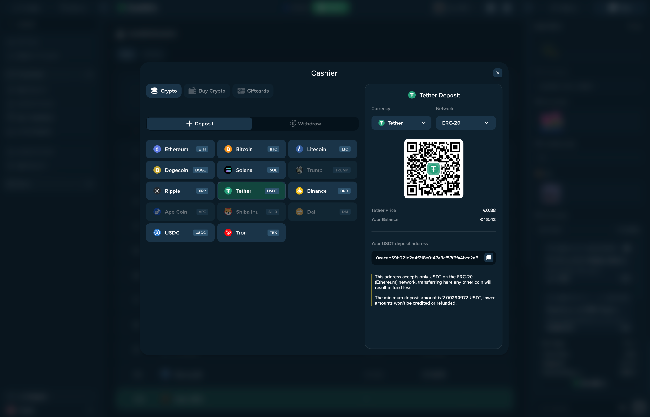650x417 pixels.
Task: Pick Ripple XRP currency
Action: 180,191
